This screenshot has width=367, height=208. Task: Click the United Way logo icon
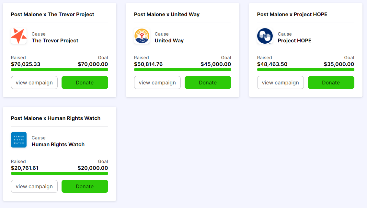coord(142,36)
